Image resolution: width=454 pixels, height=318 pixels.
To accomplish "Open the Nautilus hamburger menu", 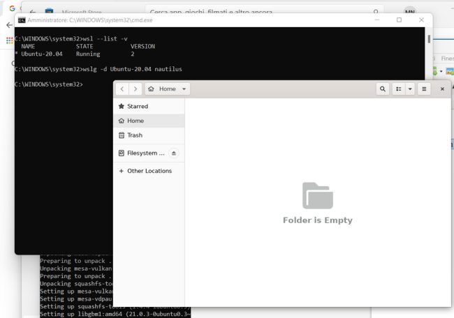I will coord(424,89).
